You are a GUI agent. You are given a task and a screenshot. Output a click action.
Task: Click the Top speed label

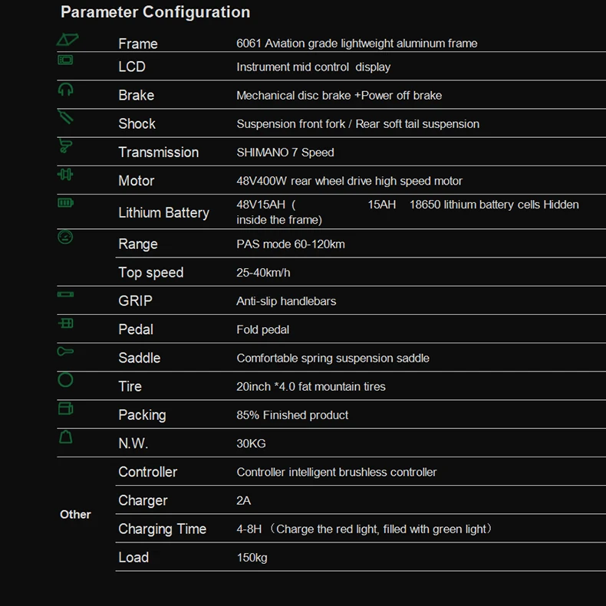pyautogui.click(x=150, y=273)
